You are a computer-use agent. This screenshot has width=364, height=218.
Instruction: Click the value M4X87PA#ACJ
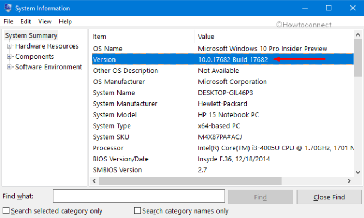point(220,137)
